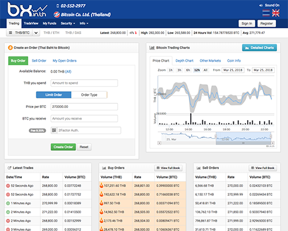Select the Limit Order toggle
The image size is (288, 231).
[x=54, y=95]
